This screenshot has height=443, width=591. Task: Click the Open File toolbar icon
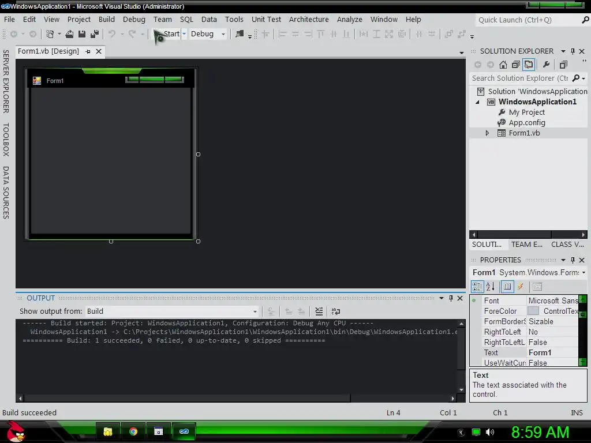point(69,34)
